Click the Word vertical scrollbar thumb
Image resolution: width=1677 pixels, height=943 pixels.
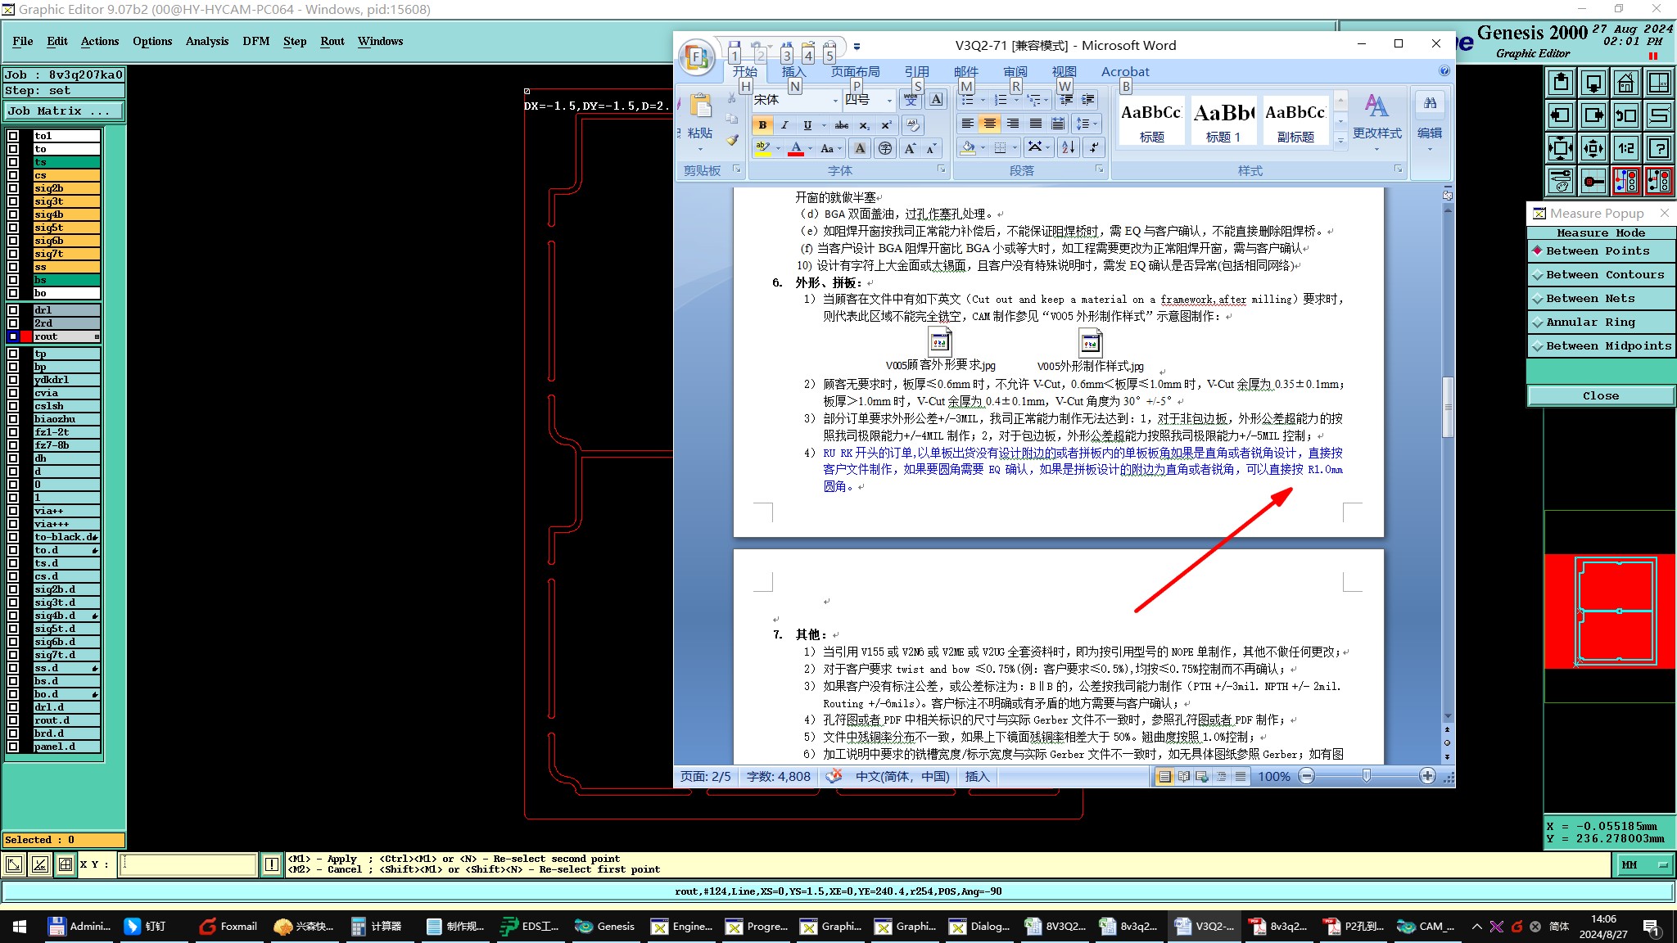[x=1447, y=407]
